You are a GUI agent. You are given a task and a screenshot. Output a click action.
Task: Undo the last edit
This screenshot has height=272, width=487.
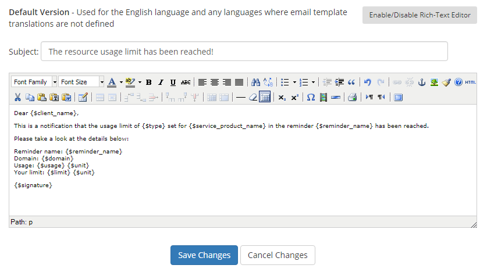click(x=368, y=82)
